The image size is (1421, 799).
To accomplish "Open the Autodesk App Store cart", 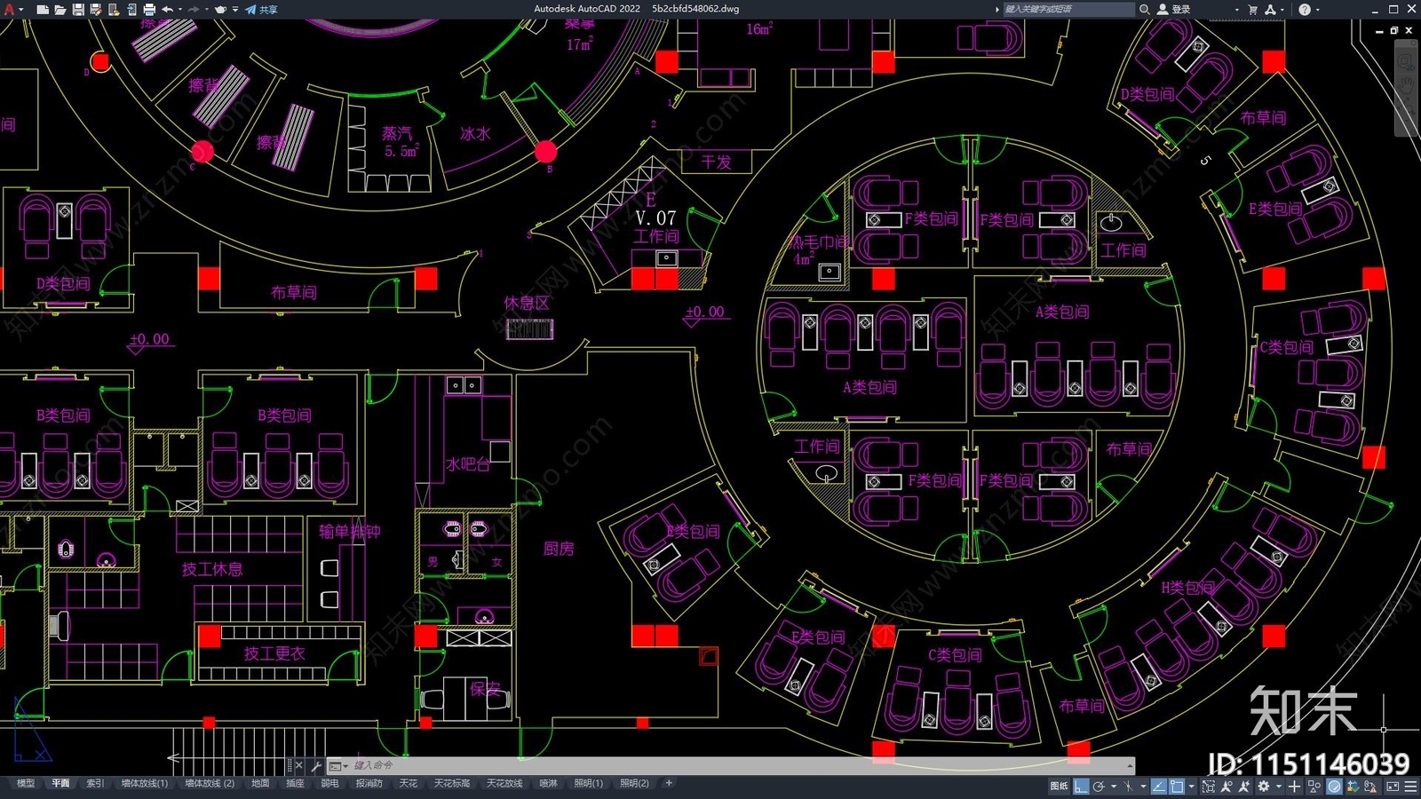I will [x=1253, y=9].
